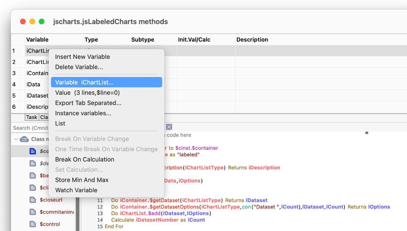
Task: Click the $commitanimation method document icon
Action: (33, 212)
